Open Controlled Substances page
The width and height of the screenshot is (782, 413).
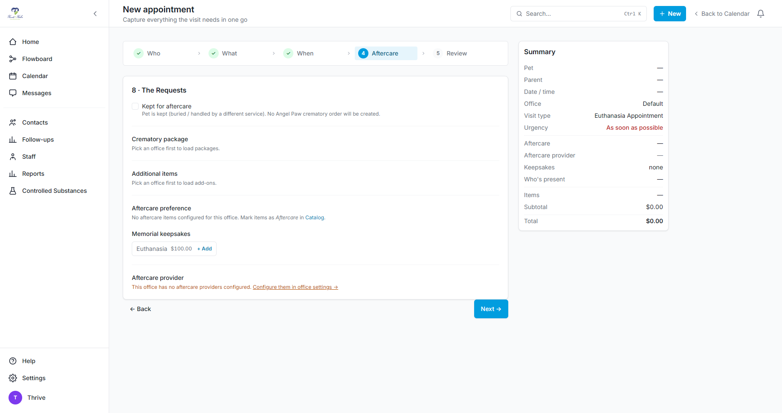55,191
